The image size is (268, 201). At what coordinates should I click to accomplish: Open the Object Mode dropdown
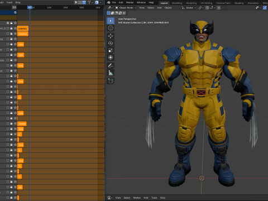coord(126,8)
